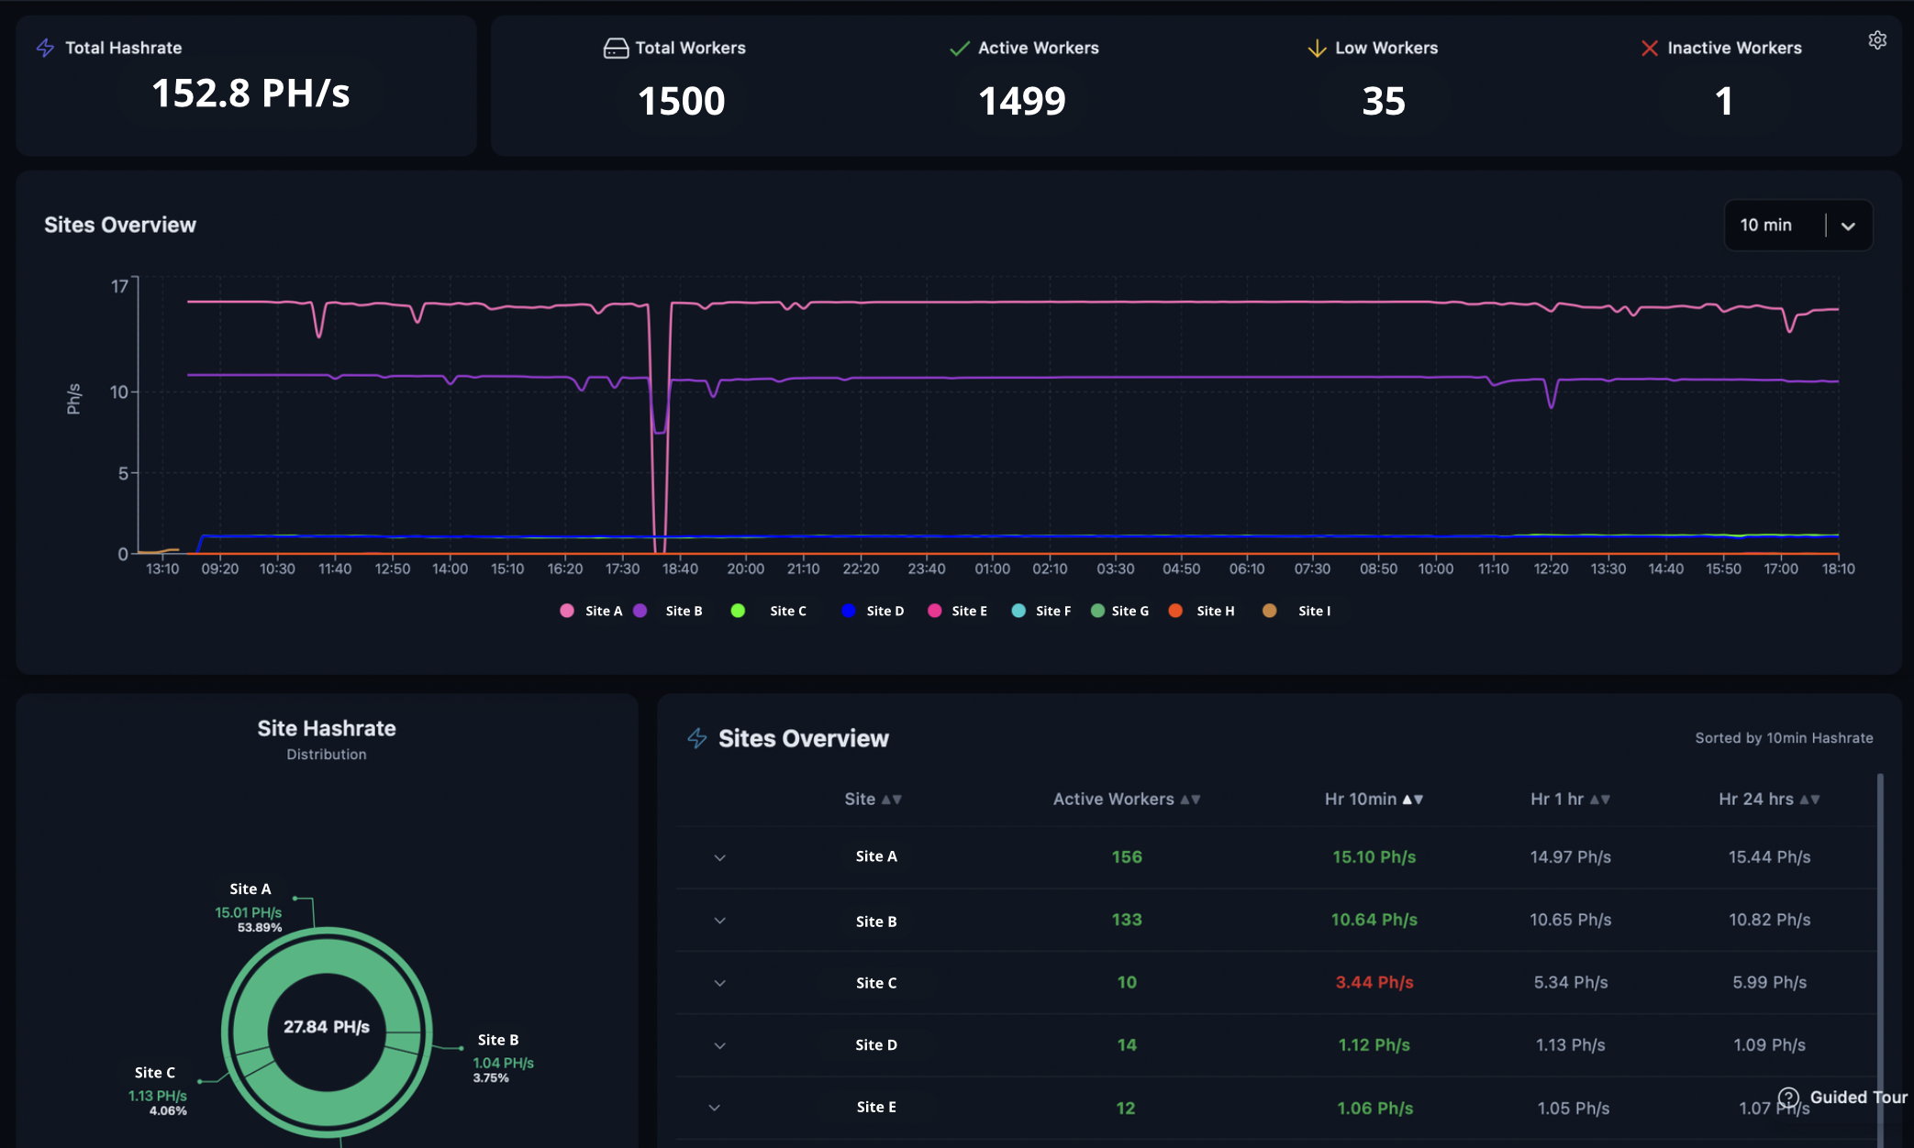Click the Sites Overview table lightning icon

697,738
